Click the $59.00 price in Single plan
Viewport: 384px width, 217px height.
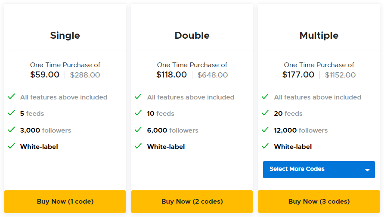tap(45, 74)
